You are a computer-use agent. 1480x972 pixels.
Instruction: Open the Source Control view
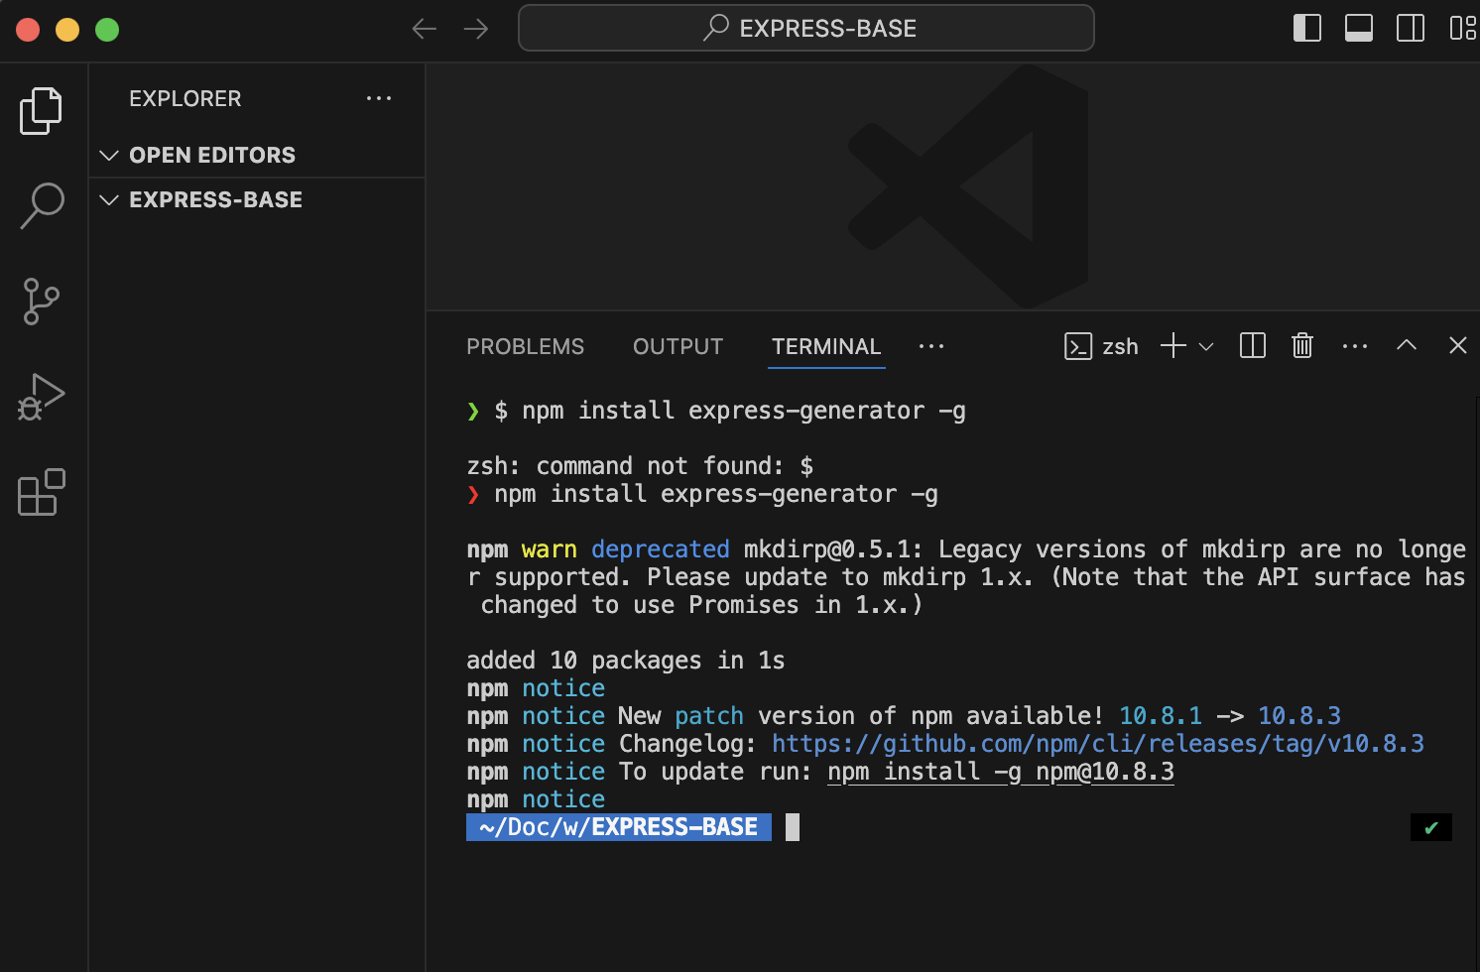tap(41, 302)
